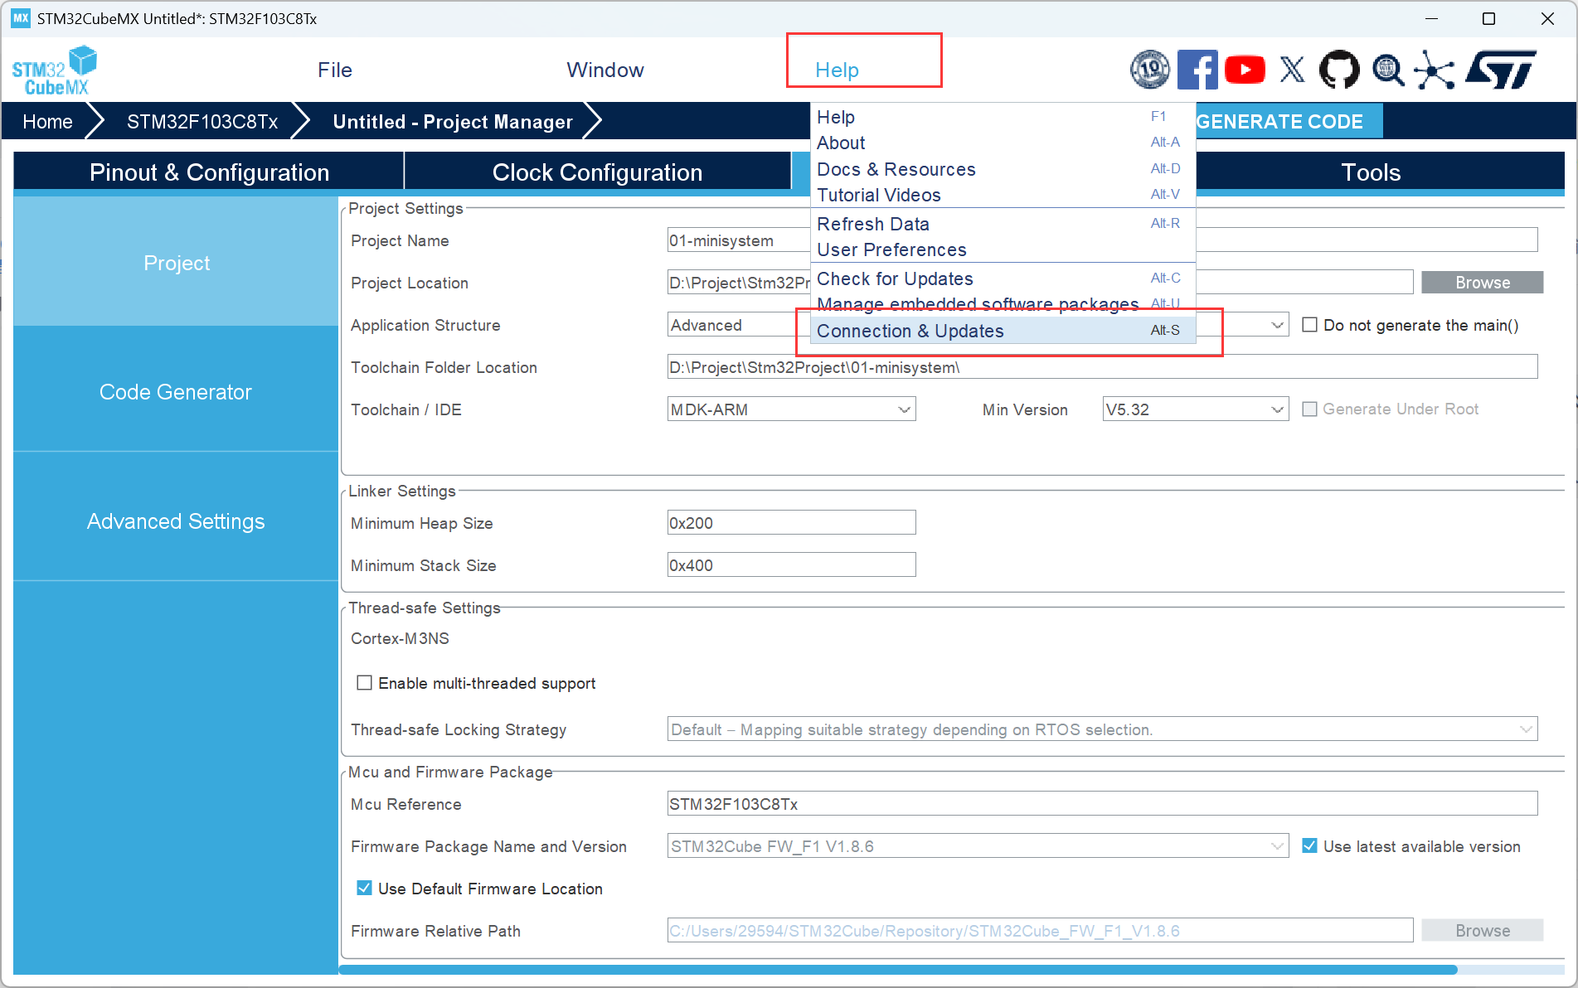
Task: Enable multi-threaded support checkbox
Action: (x=364, y=683)
